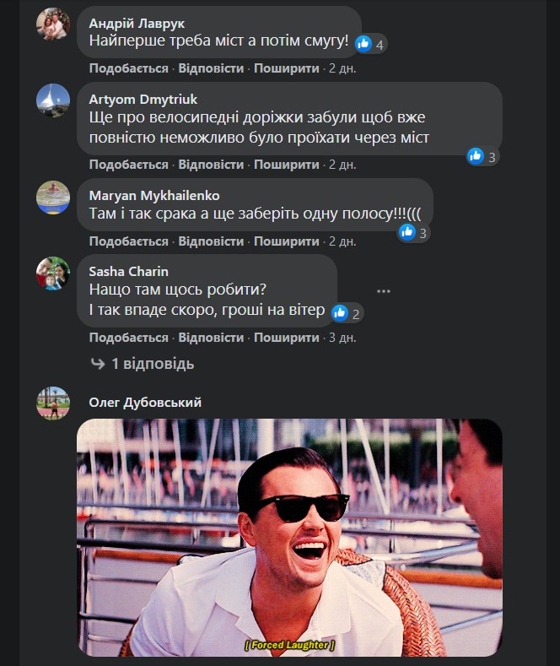Open Artyom Dmytriuk's avatar
560x666 pixels.
coord(53,100)
